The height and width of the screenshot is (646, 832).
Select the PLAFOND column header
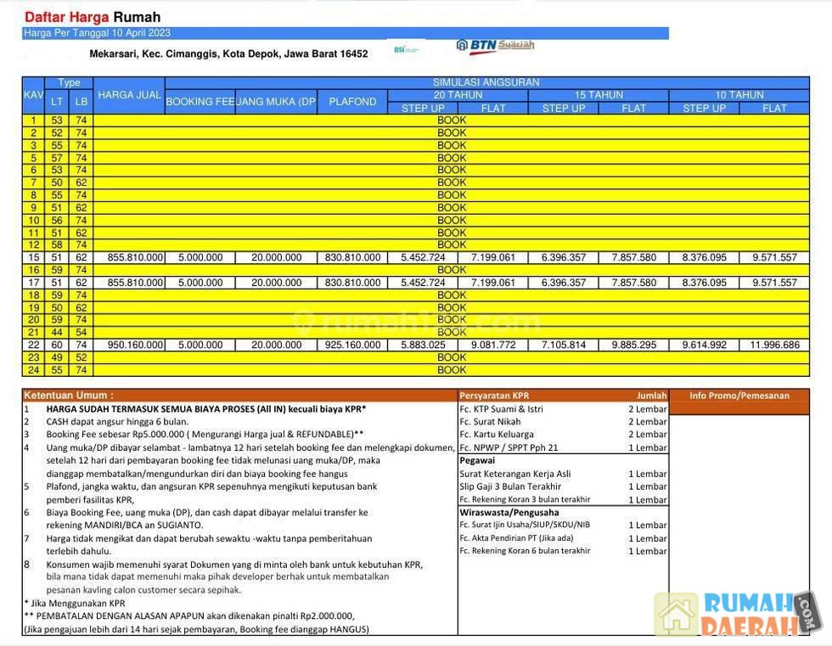point(352,102)
